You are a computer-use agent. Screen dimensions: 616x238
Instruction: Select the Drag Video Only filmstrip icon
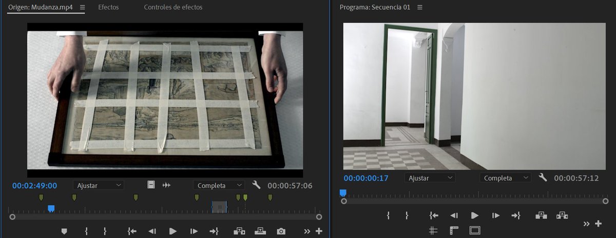pyautogui.click(x=151, y=185)
